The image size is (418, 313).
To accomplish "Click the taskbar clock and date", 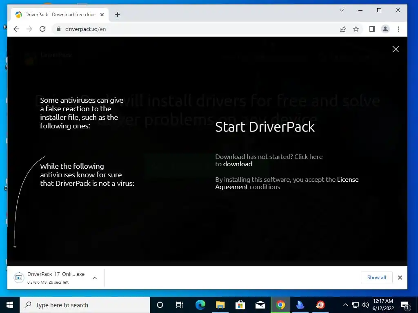I will point(383,305).
